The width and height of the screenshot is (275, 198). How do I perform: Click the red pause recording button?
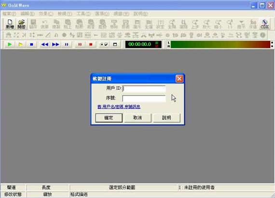(80, 44)
